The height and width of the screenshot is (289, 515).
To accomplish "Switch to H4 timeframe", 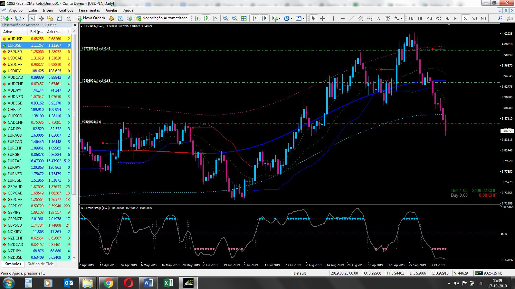I will click(x=456, y=18).
